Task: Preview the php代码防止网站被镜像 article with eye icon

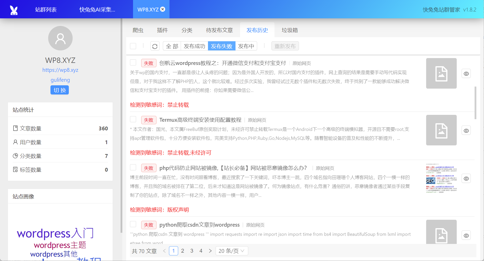Action: point(466,178)
